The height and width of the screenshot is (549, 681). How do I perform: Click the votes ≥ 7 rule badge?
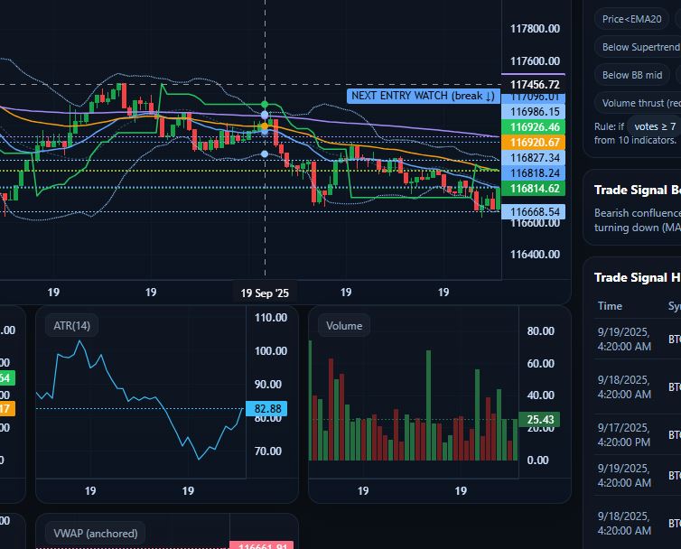coord(655,127)
